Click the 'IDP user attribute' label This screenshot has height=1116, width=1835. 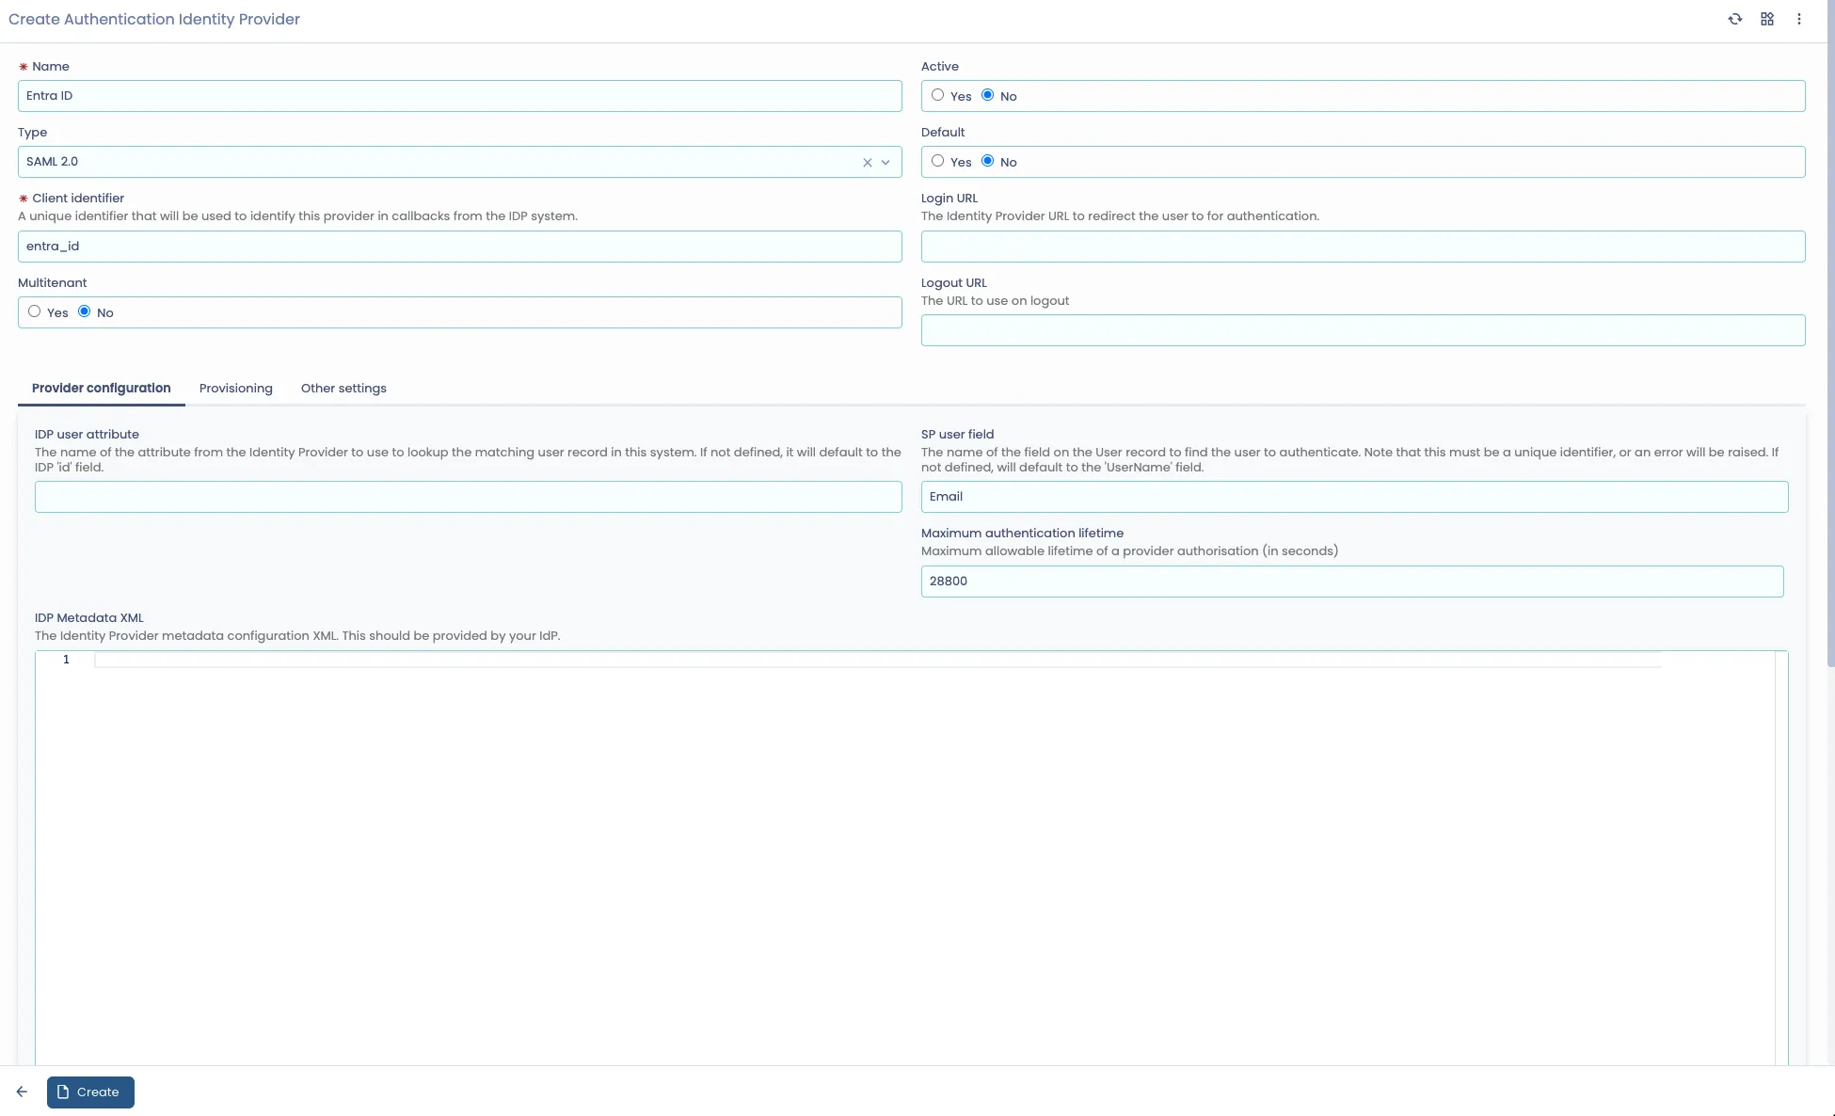(87, 435)
